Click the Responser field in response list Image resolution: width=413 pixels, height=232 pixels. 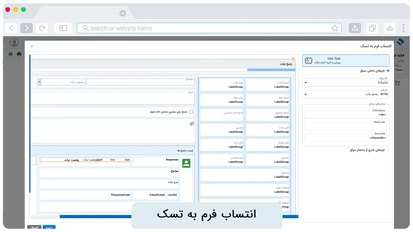tap(156, 162)
